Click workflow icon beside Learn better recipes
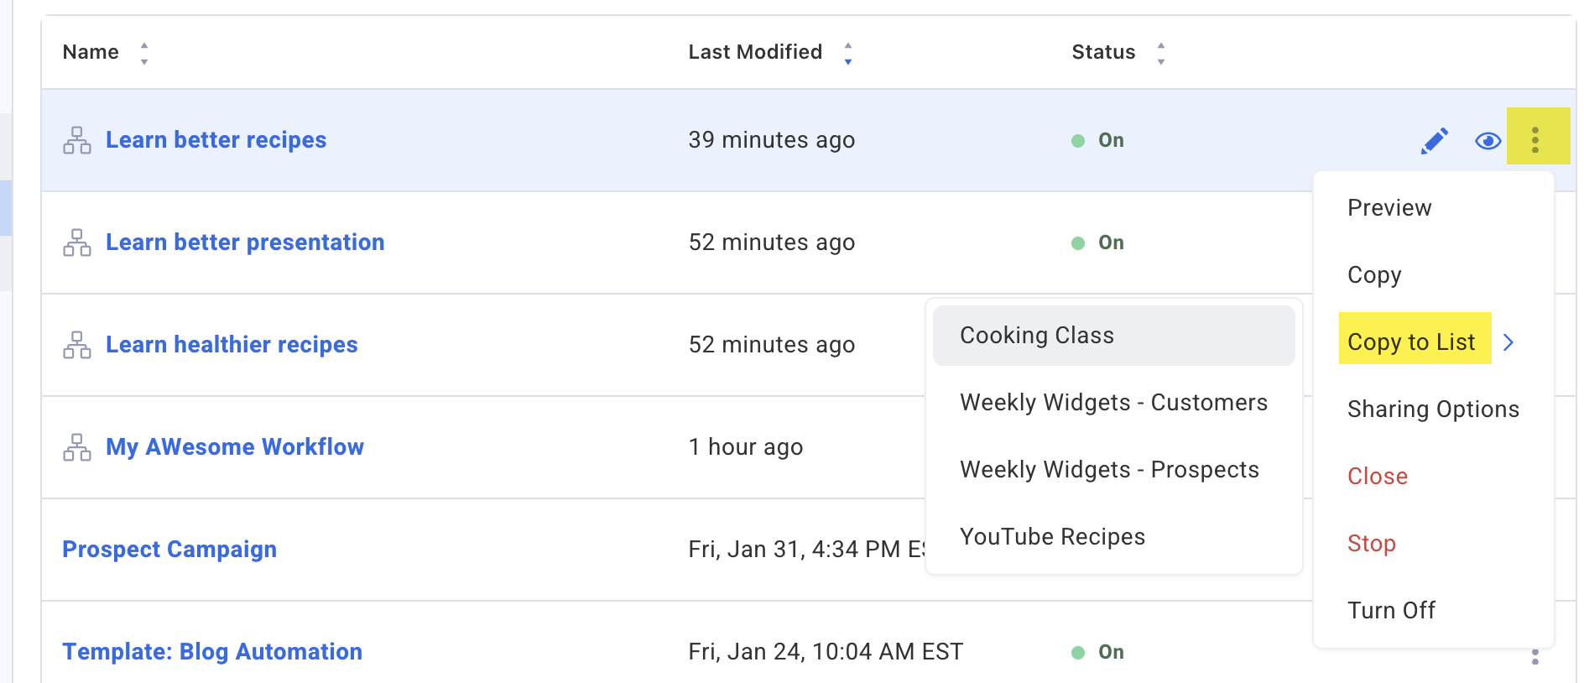The image size is (1584, 683). coord(77,141)
